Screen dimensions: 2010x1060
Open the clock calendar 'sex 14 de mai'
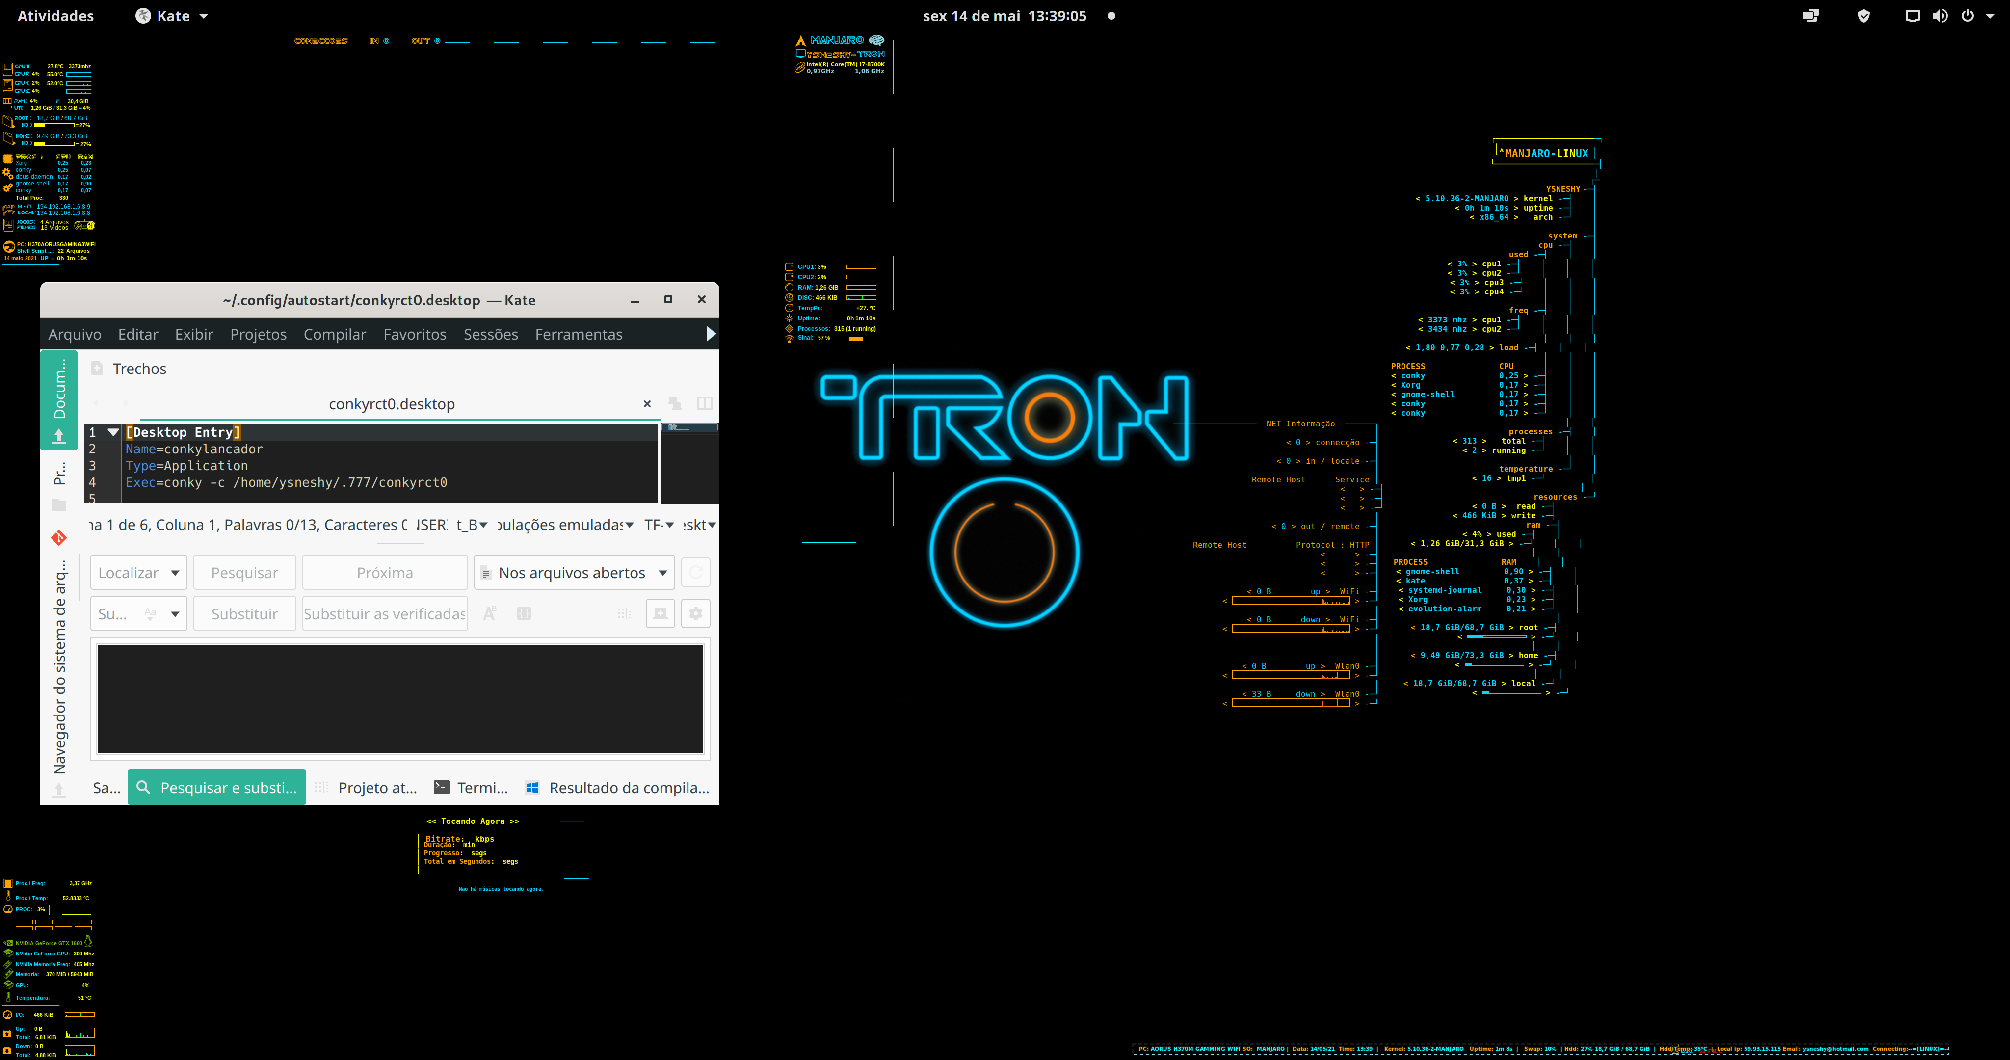pyautogui.click(x=1004, y=16)
